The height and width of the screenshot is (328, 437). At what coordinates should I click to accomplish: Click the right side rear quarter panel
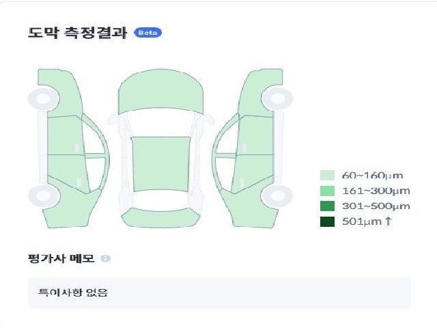(x=249, y=208)
